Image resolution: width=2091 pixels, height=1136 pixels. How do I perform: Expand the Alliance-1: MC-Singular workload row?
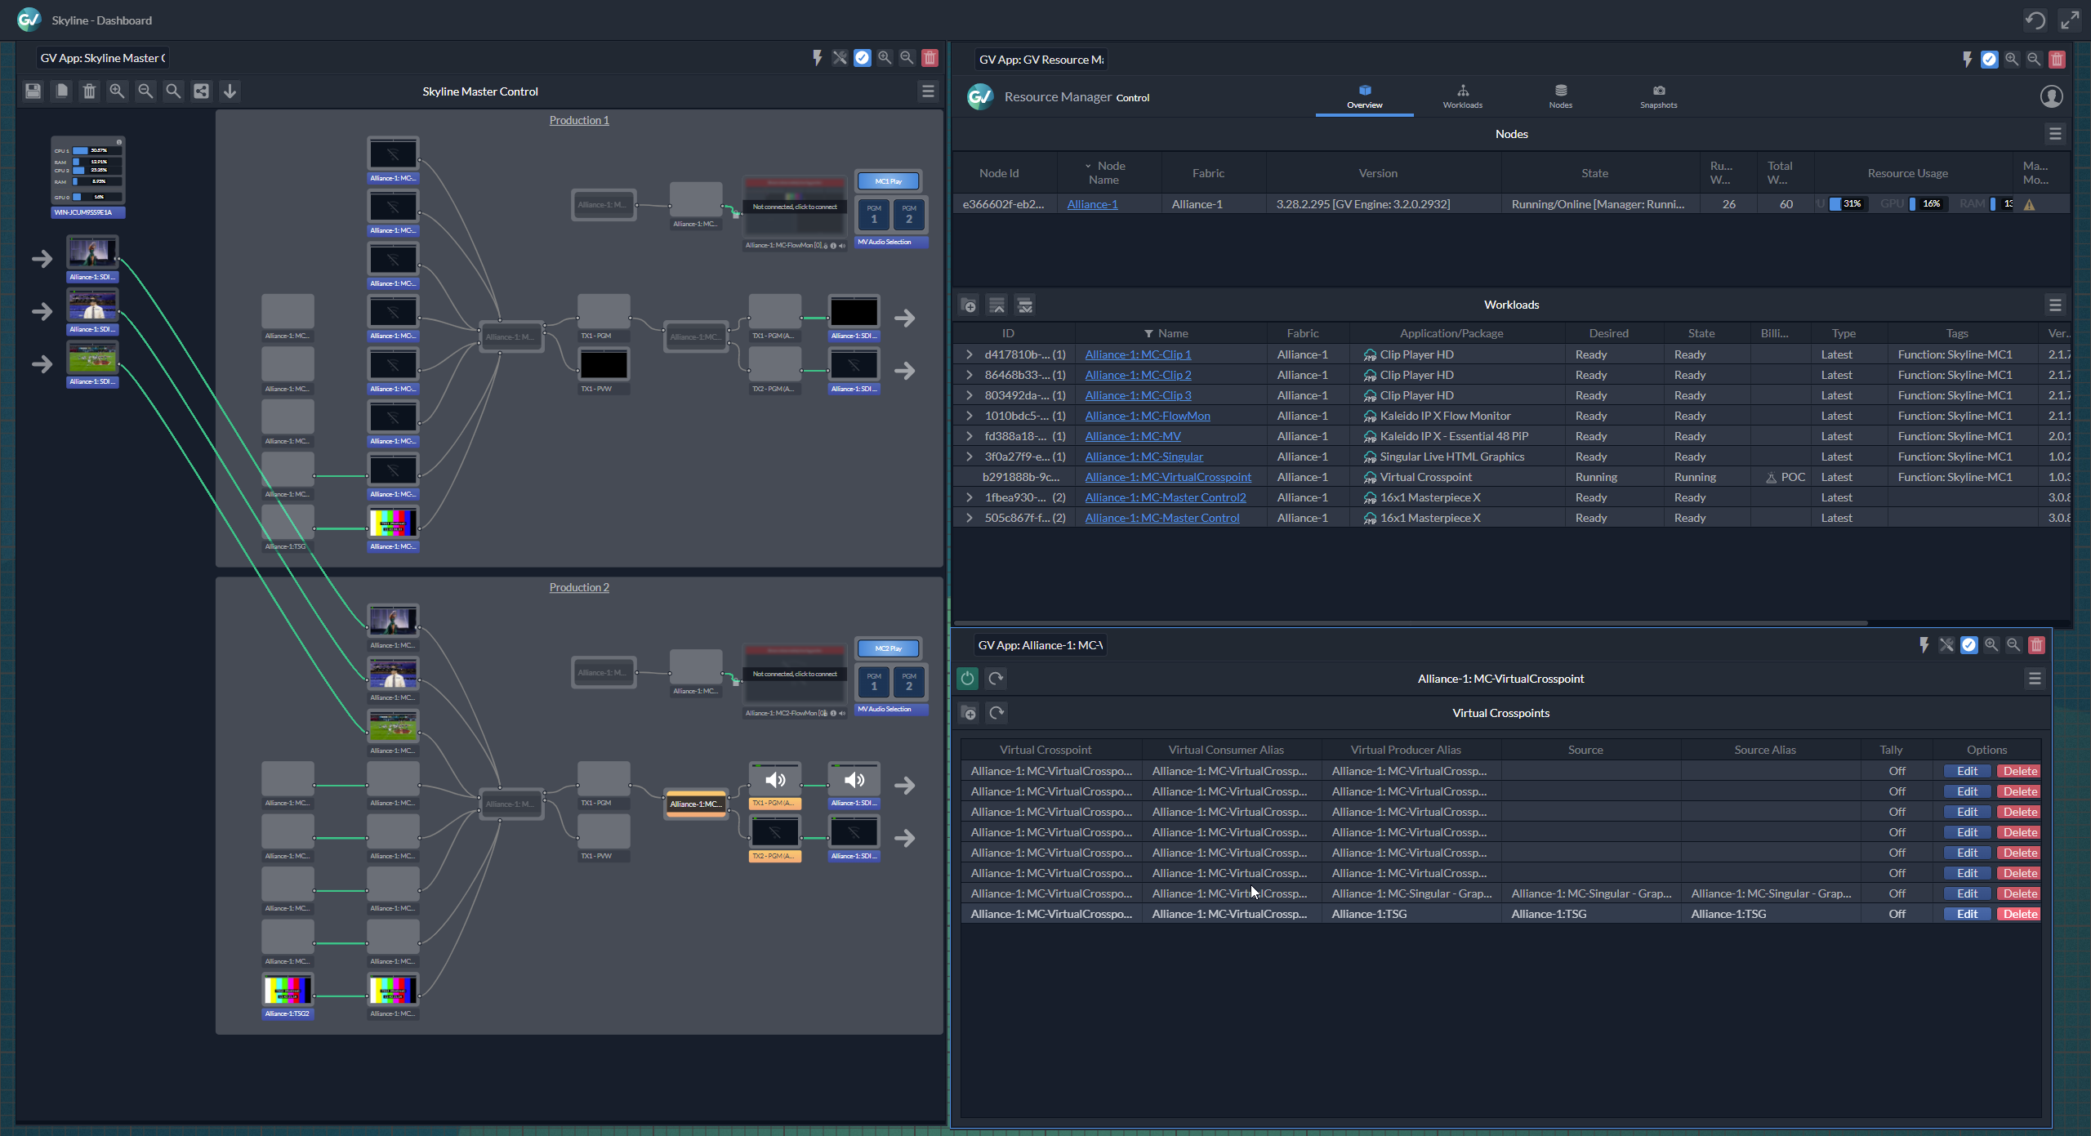point(969,457)
